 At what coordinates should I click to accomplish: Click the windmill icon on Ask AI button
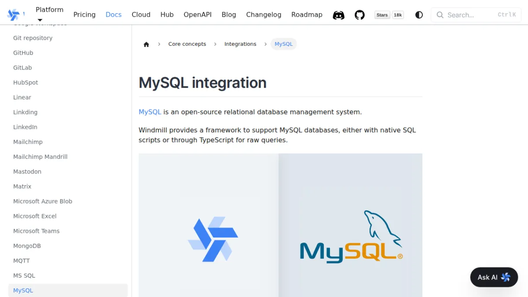tap(506, 277)
